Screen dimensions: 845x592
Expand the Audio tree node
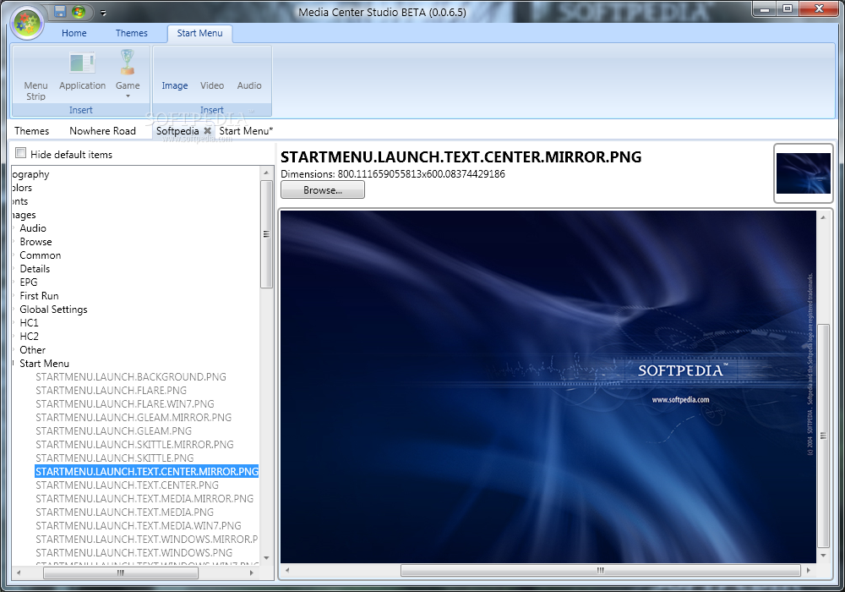14,228
